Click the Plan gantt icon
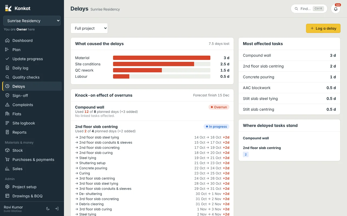The width and height of the screenshot is (347, 216). 7,50
